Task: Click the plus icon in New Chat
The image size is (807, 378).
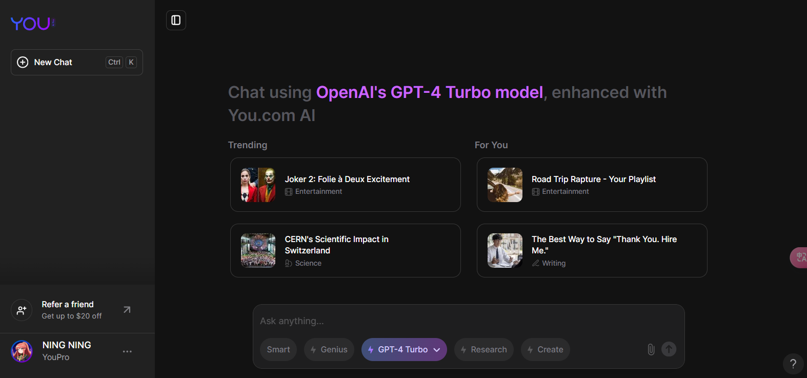Action: coord(23,62)
